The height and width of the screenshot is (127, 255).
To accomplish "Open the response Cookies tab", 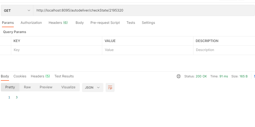I will point(20,76).
